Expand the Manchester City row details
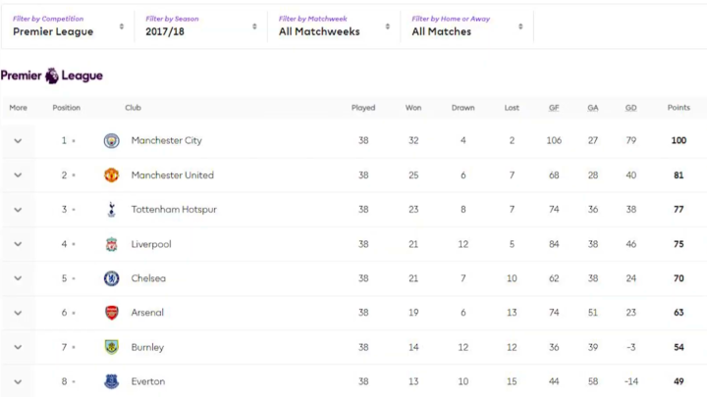Viewport: 707px width, 397px height. coord(18,141)
